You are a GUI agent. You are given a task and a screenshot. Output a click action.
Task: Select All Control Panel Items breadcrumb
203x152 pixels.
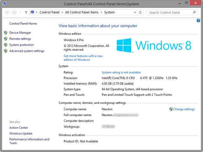82,12
